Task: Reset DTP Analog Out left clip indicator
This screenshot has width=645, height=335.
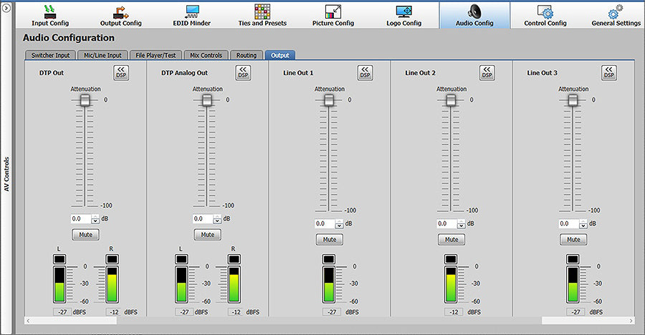Action: click(181, 259)
